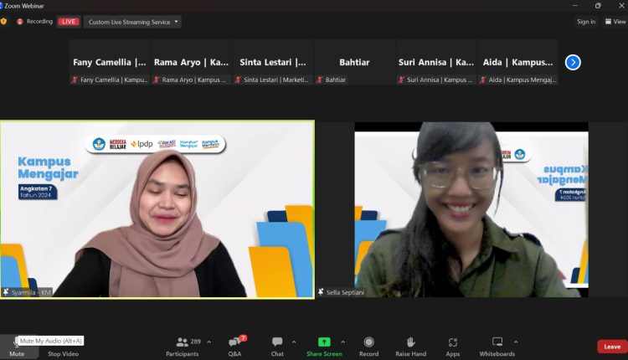Click muted mic icon beside Aida name
Viewport: 628px width, 360px height.
click(x=483, y=80)
